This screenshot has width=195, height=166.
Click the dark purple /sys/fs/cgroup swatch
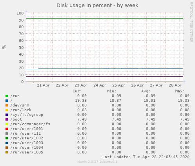point(7,115)
